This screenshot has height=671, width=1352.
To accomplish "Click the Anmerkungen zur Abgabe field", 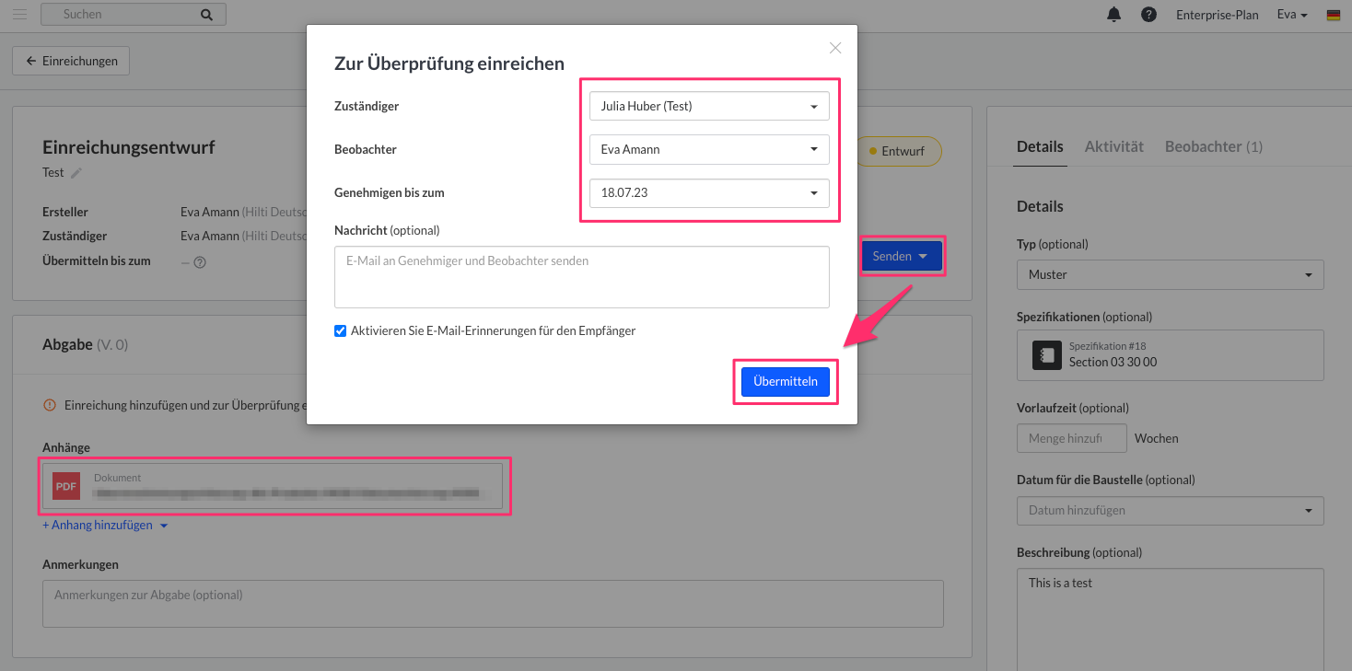I will [493, 604].
